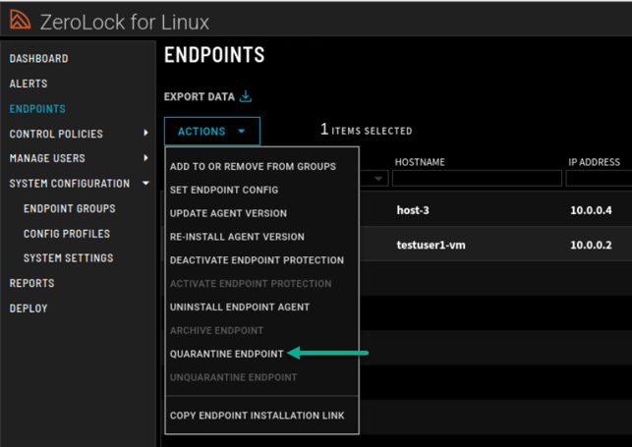
Task: Click the Activate Endpoint Protection option
Action: [x=251, y=284]
